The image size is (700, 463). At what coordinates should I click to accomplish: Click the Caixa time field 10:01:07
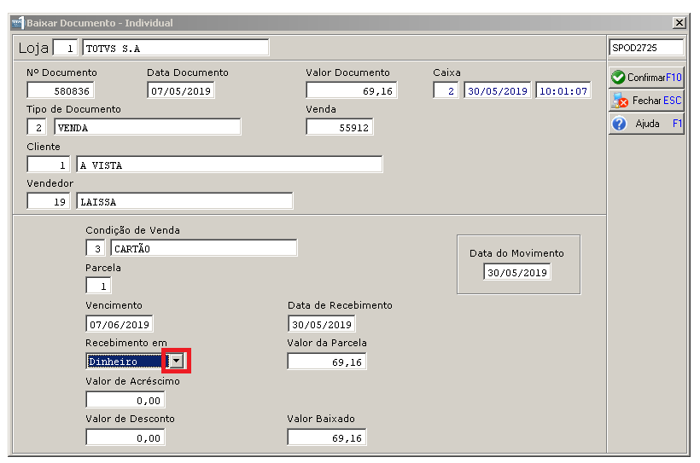click(563, 90)
